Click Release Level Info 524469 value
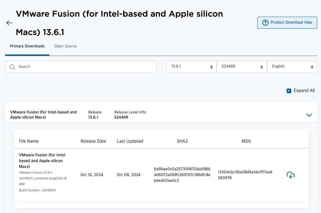 point(121,117)
